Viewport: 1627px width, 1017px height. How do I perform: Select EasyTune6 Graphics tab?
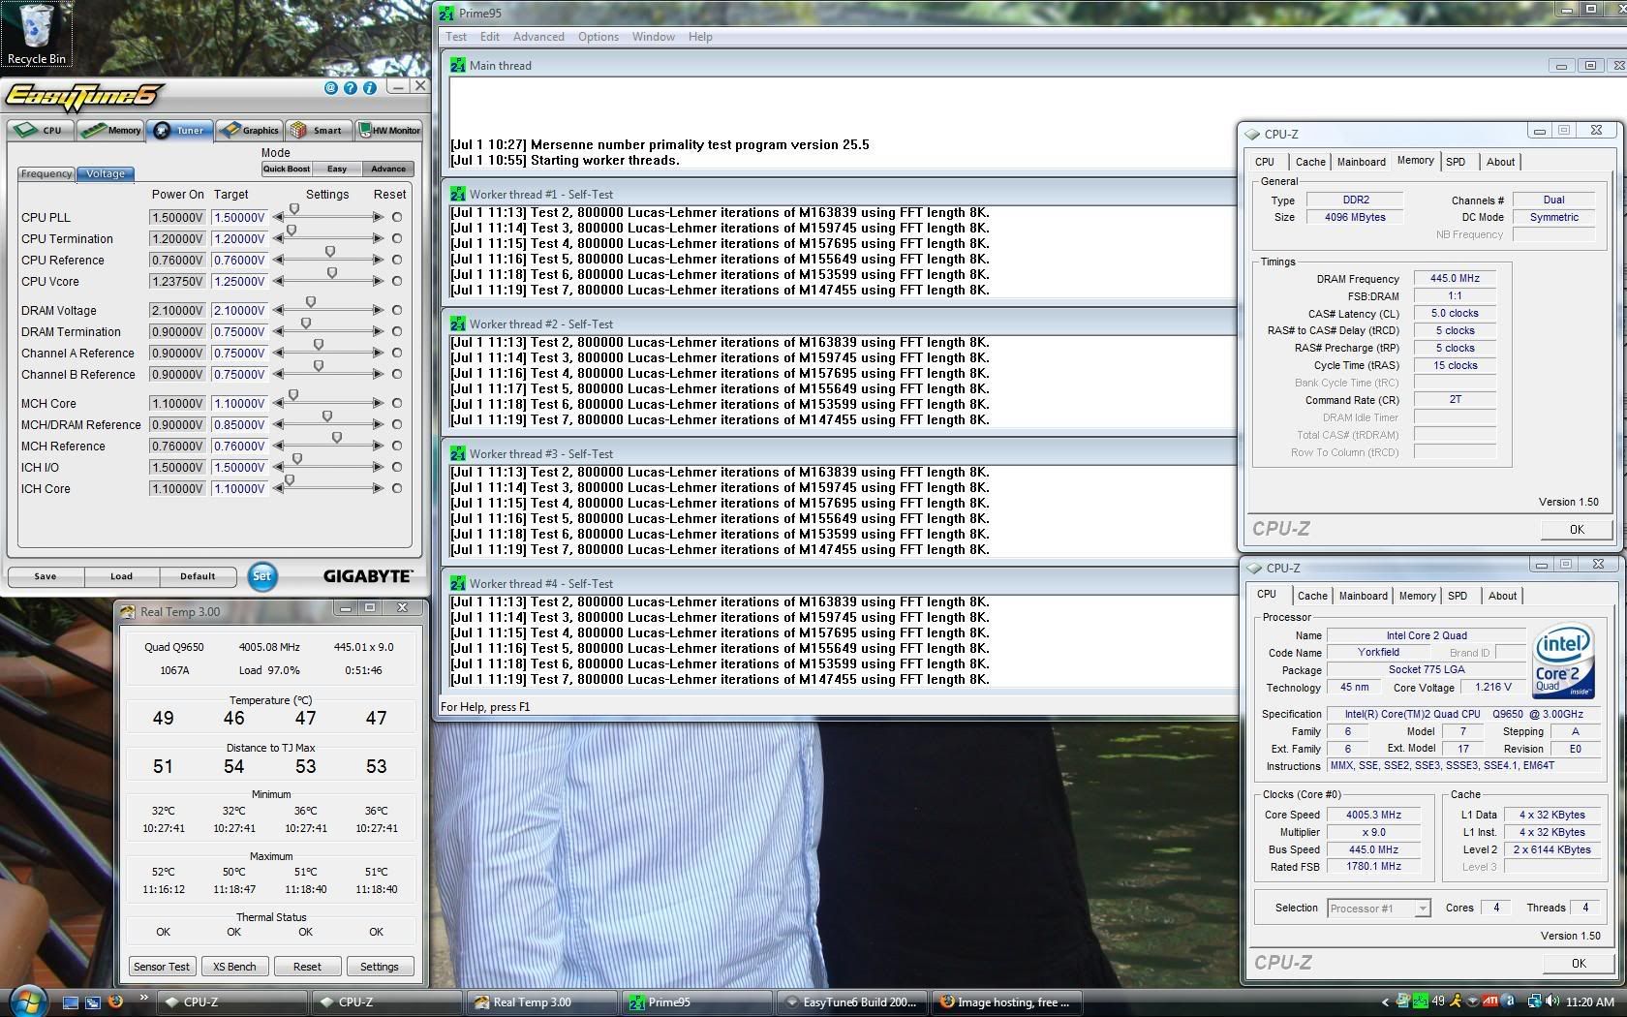coord(249,130)
